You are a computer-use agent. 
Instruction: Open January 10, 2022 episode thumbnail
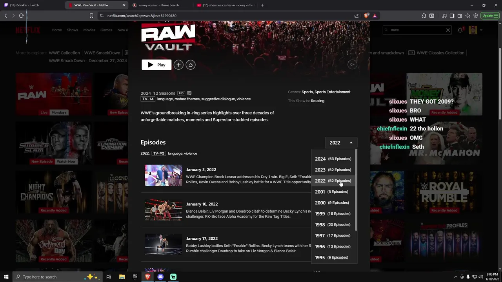coord(163,210)
